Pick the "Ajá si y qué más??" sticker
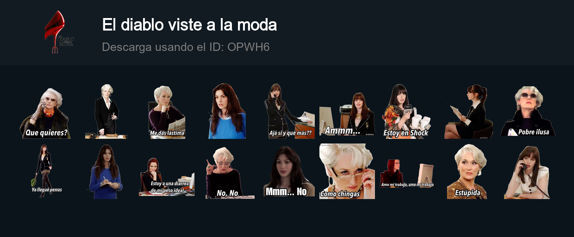 click(290, 111)
